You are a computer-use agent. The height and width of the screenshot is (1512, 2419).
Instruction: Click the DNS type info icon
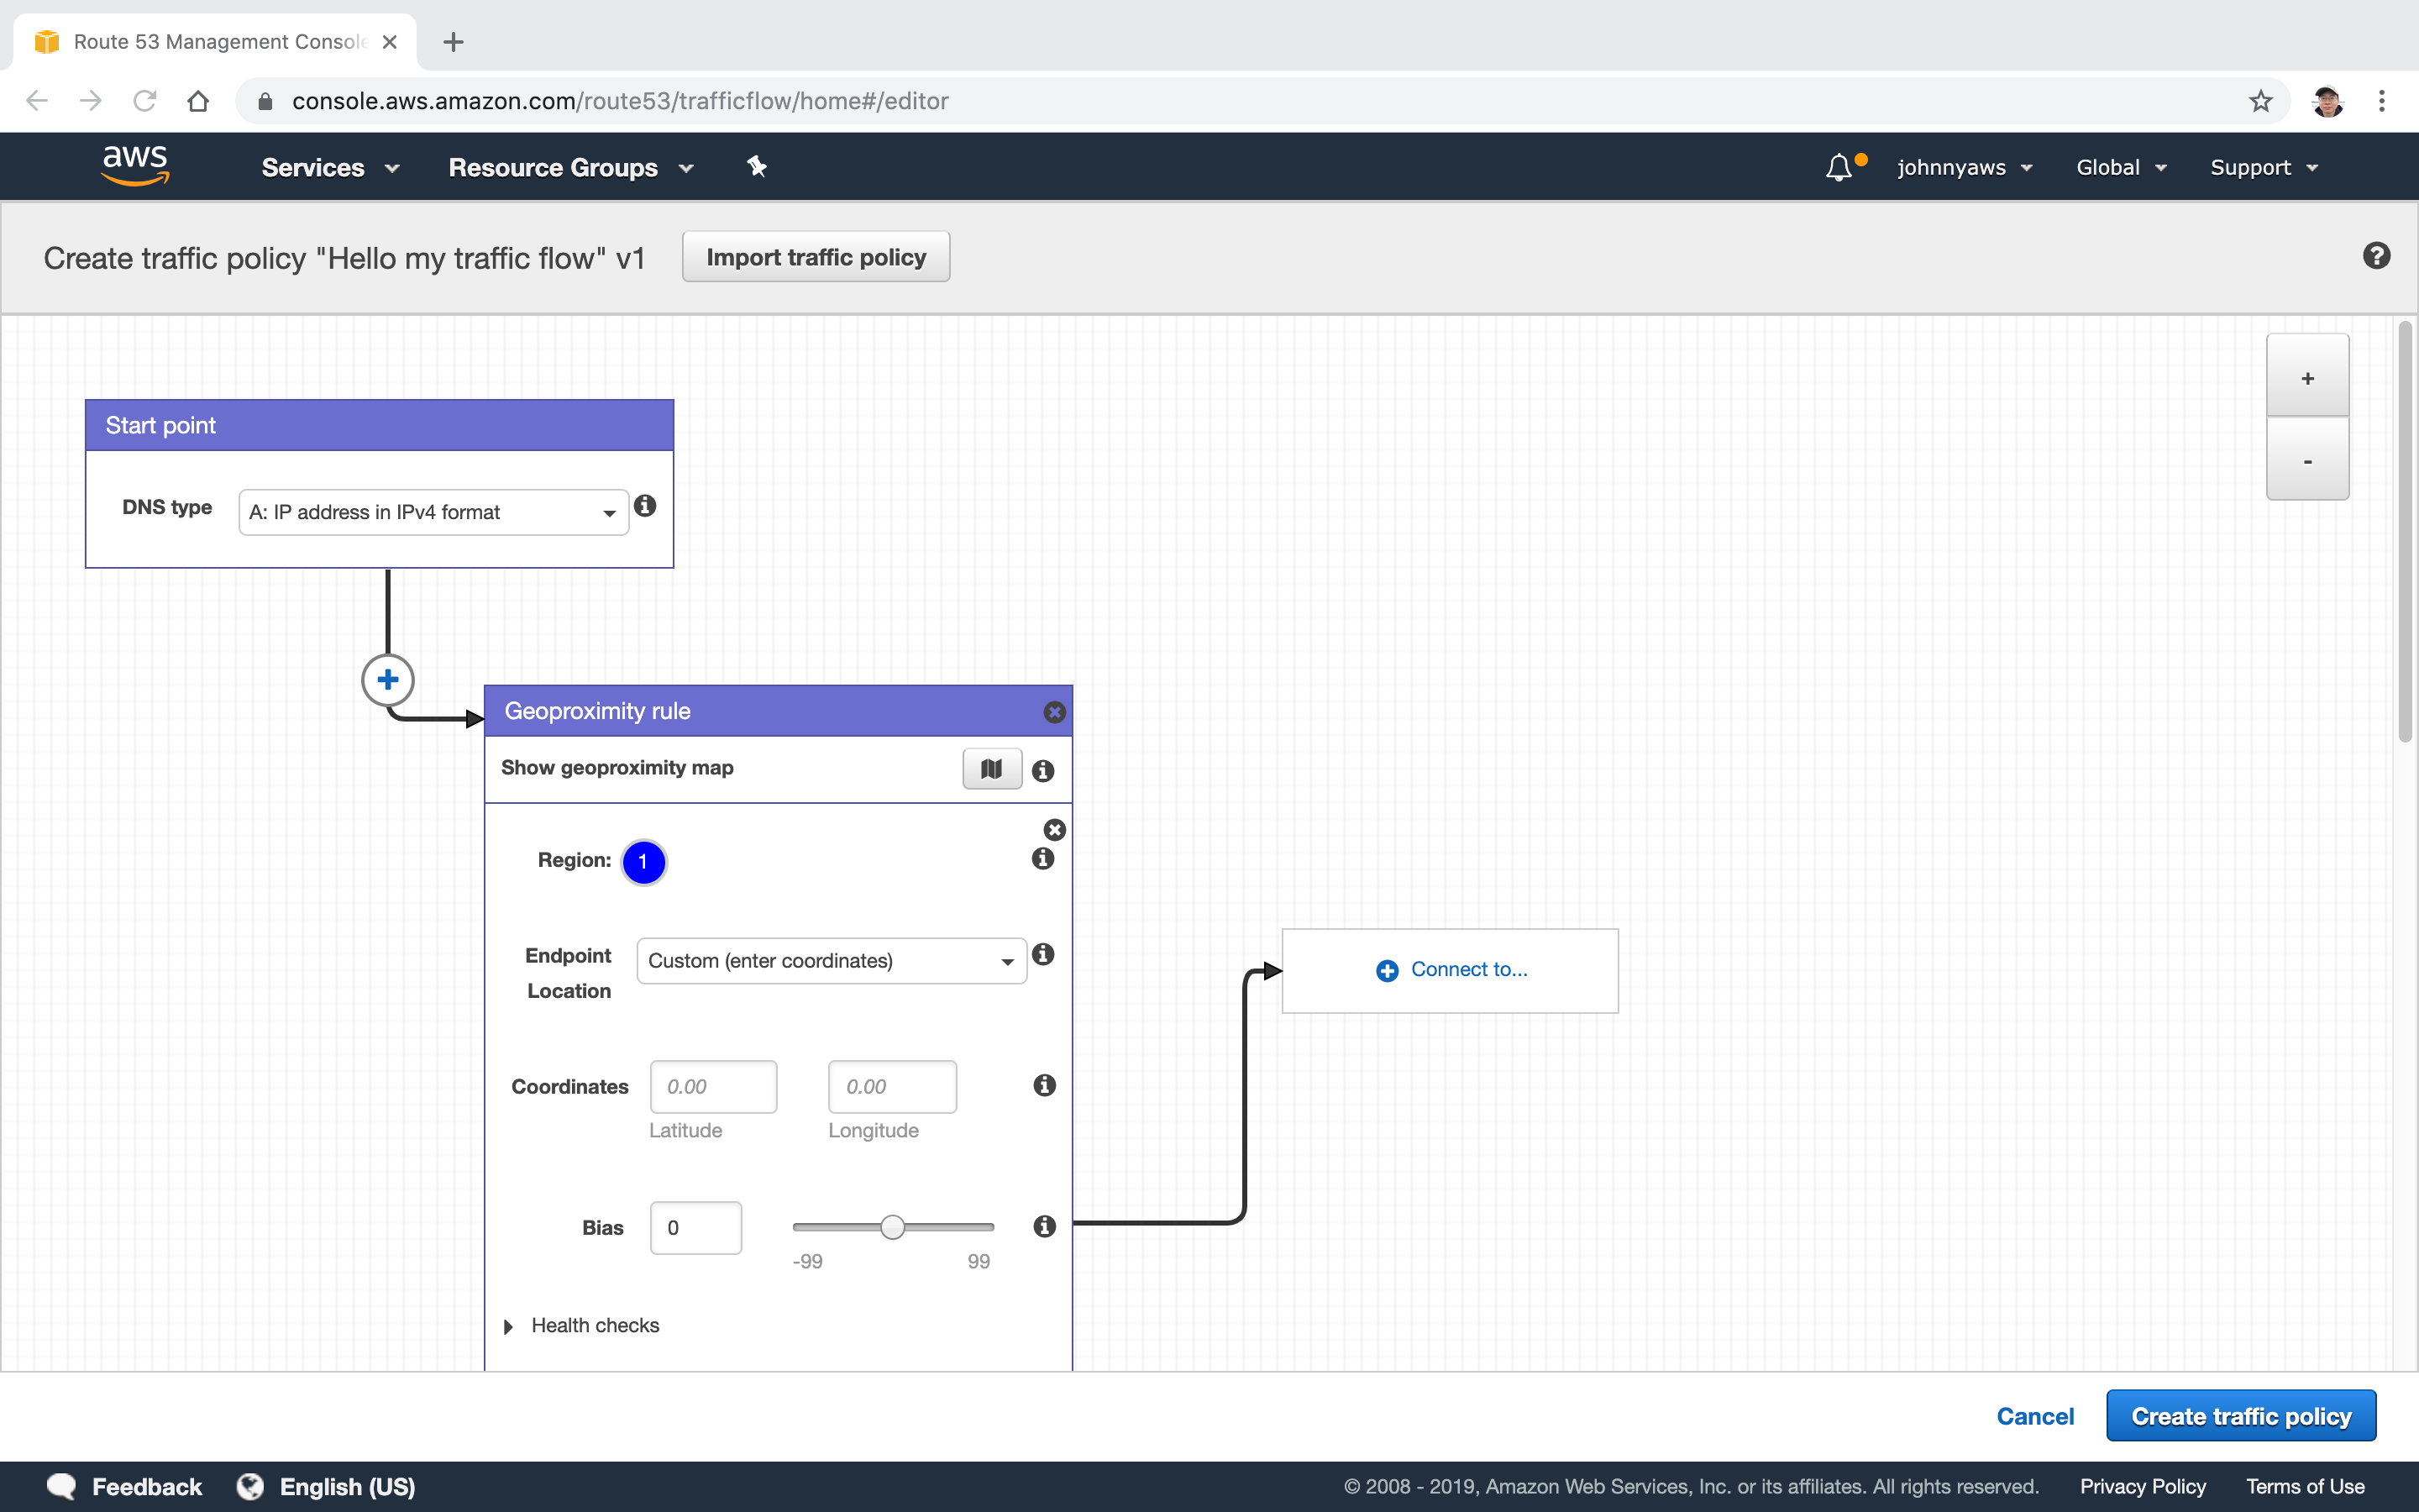point(645,506)
